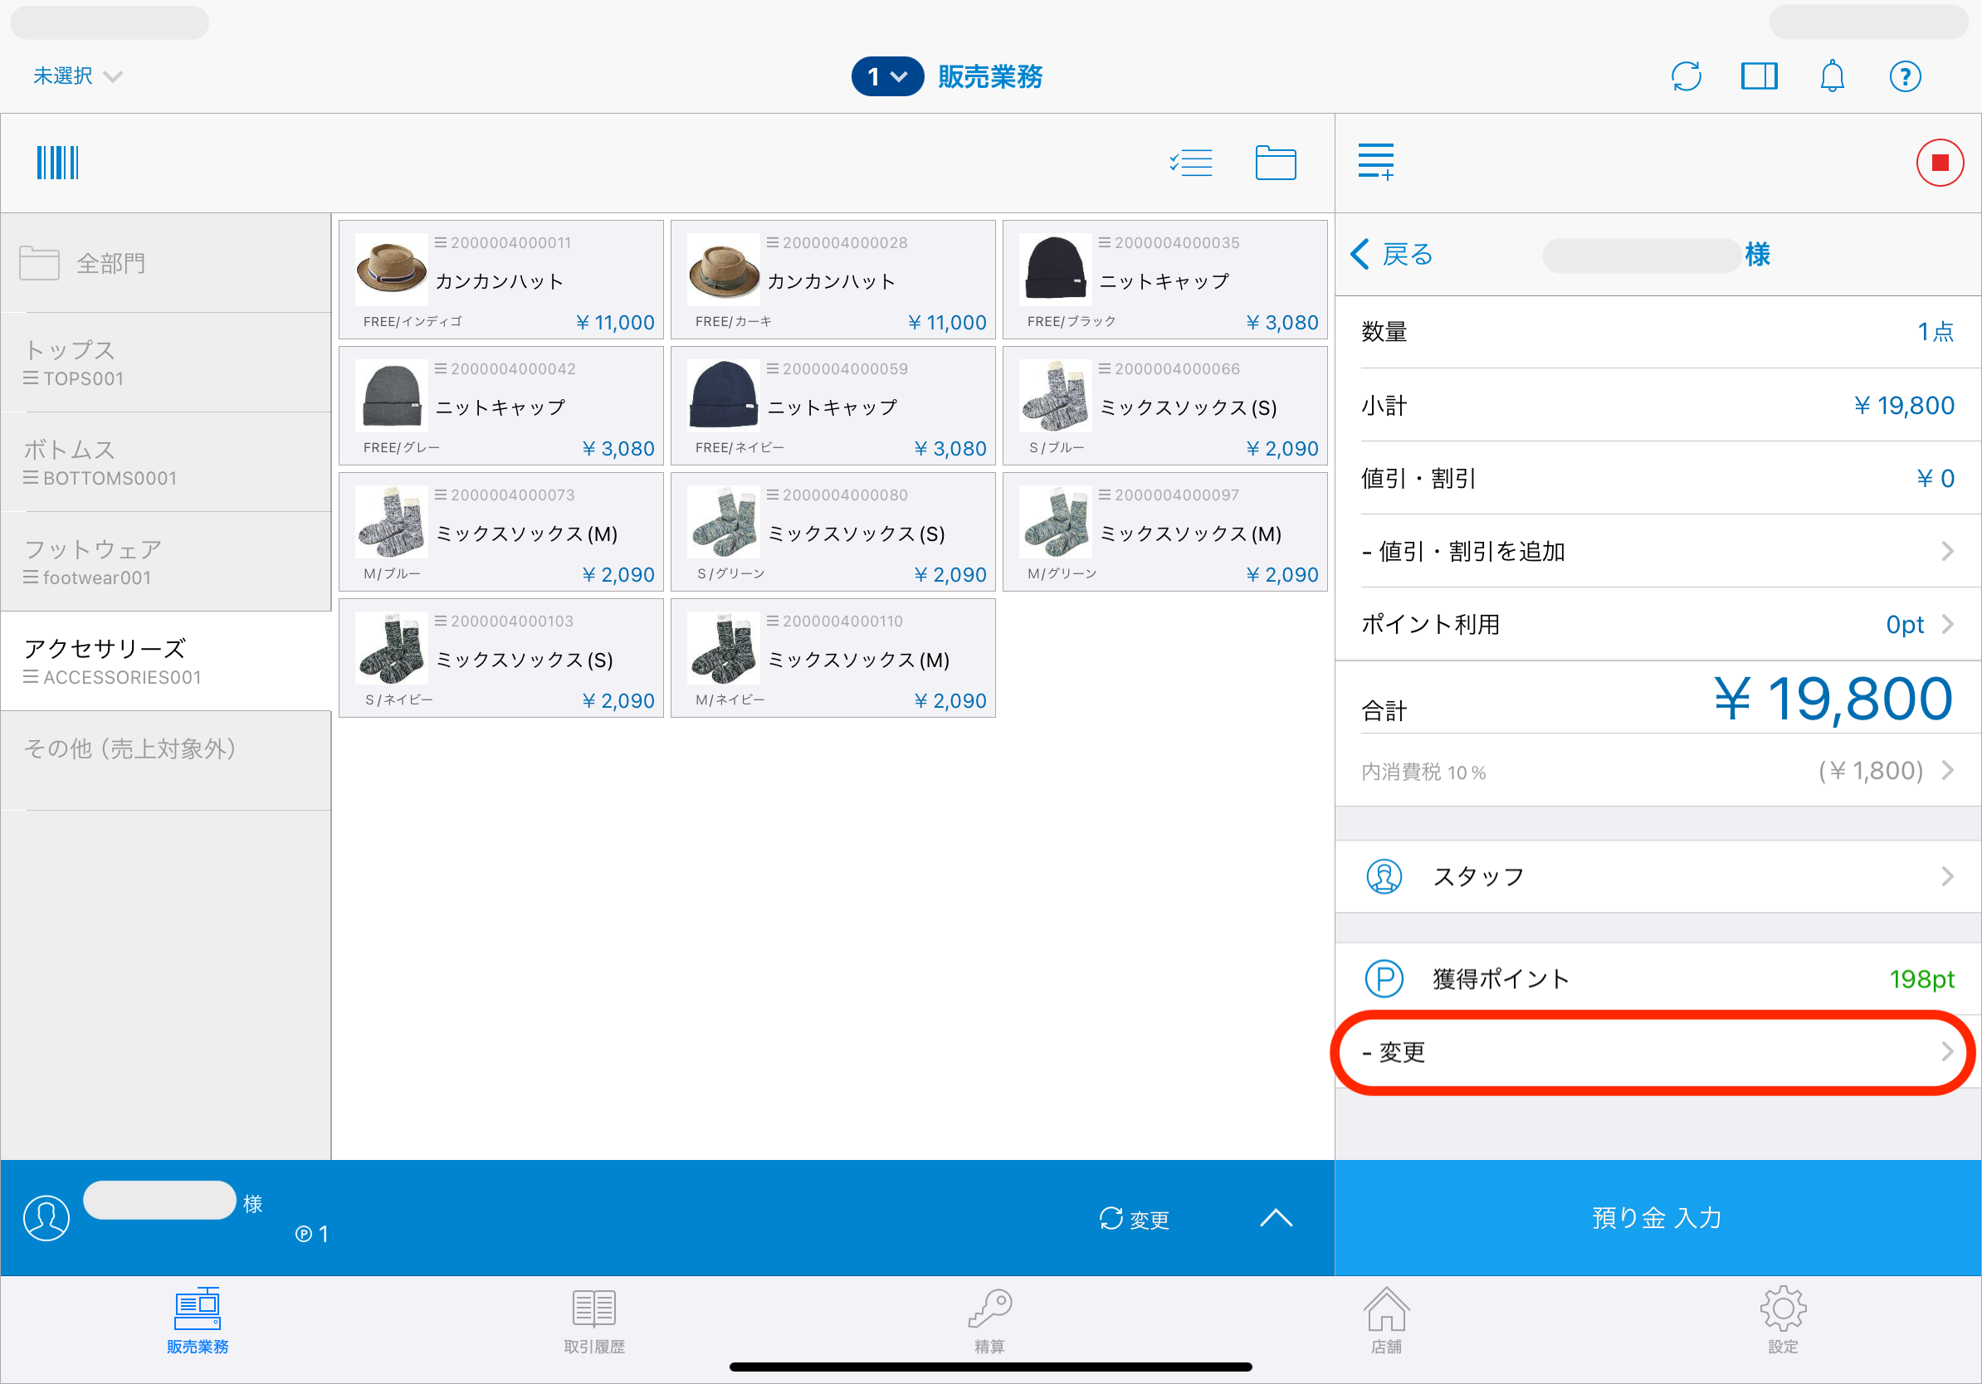
Task: Click the add line item icon
Action: [x=1375, y=163]
